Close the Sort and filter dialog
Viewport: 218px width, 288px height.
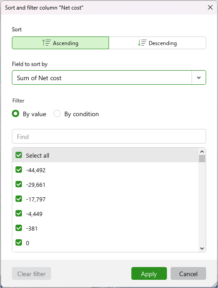tap(210, 8)
